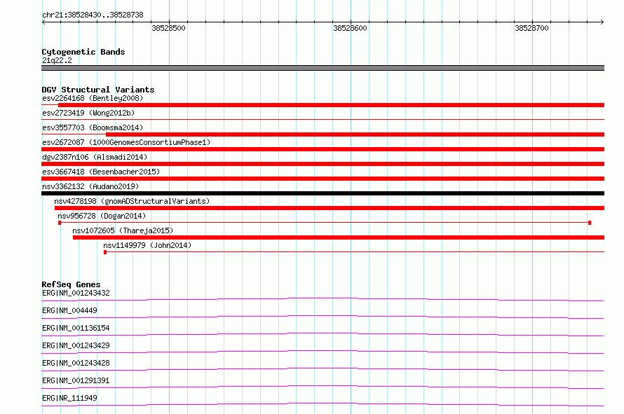Open nsv1149979 (John2014) variant label
This screenshot has width=624, height=414.
pos(147,245)
